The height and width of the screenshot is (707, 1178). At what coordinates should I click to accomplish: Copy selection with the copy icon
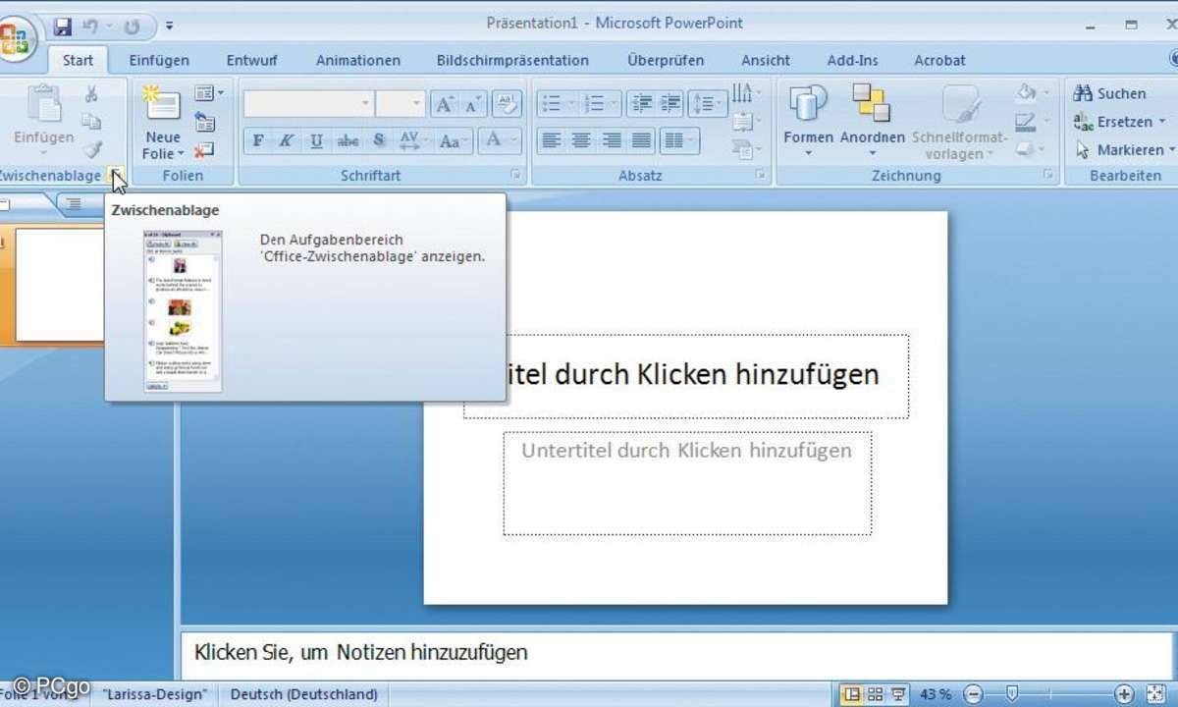click(x=91, y=122)
